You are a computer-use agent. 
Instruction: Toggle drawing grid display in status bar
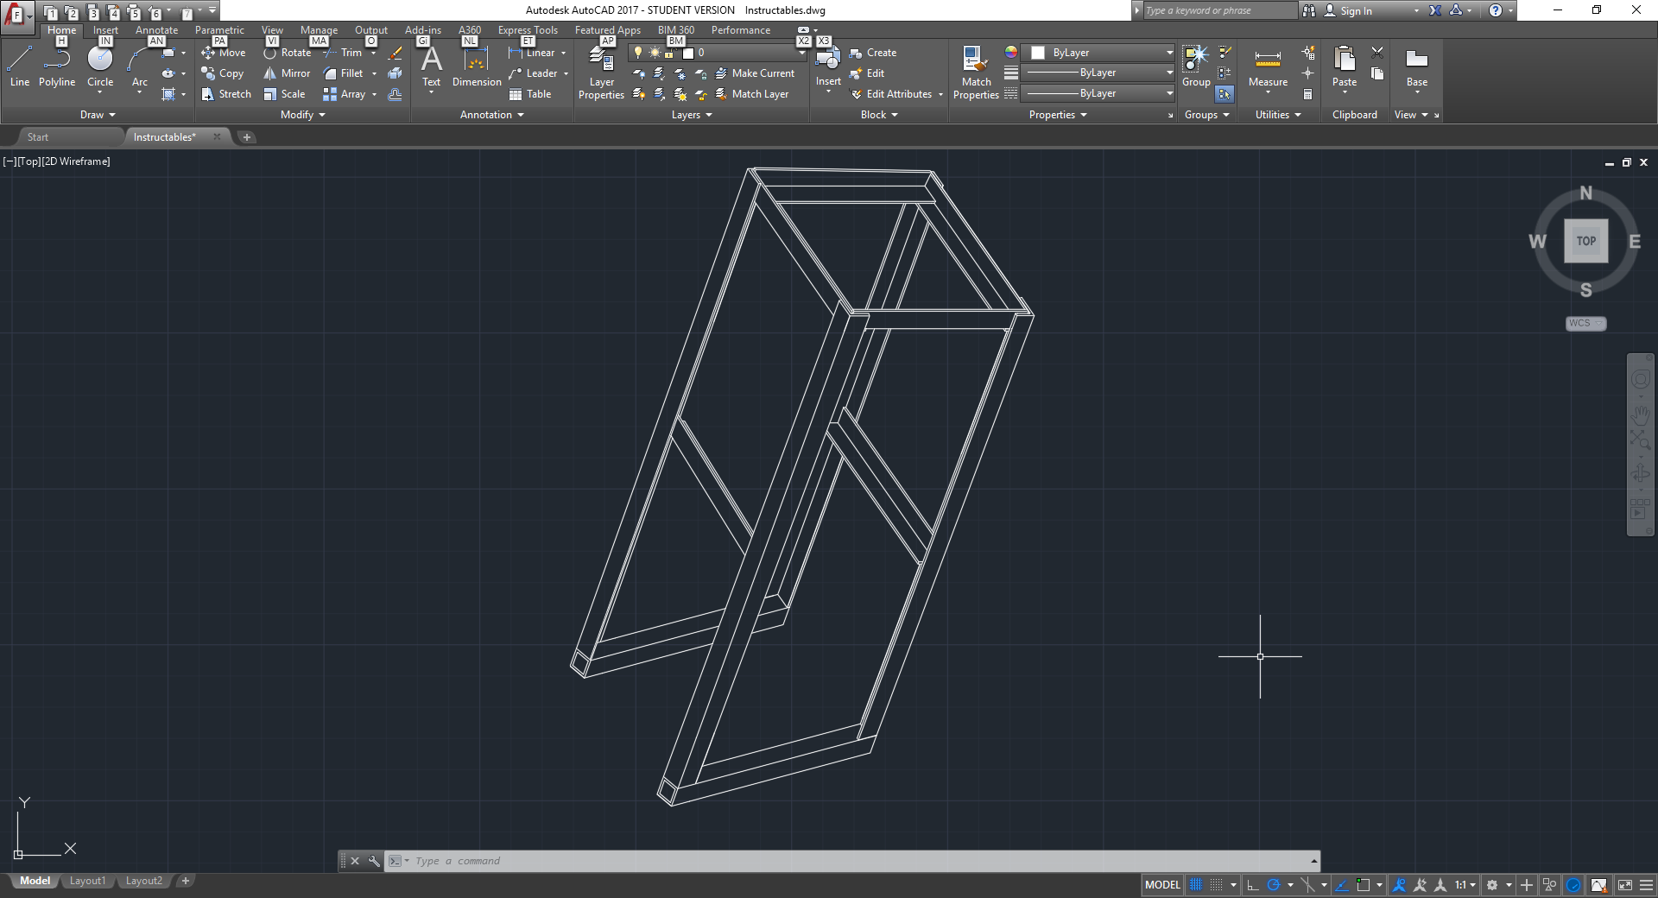[x=1196, y=885]
